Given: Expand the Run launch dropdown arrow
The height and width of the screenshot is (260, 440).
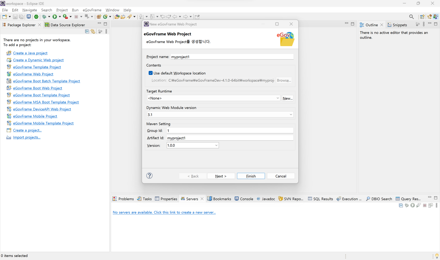Looking at the screenshot, I should click(60, 16).
